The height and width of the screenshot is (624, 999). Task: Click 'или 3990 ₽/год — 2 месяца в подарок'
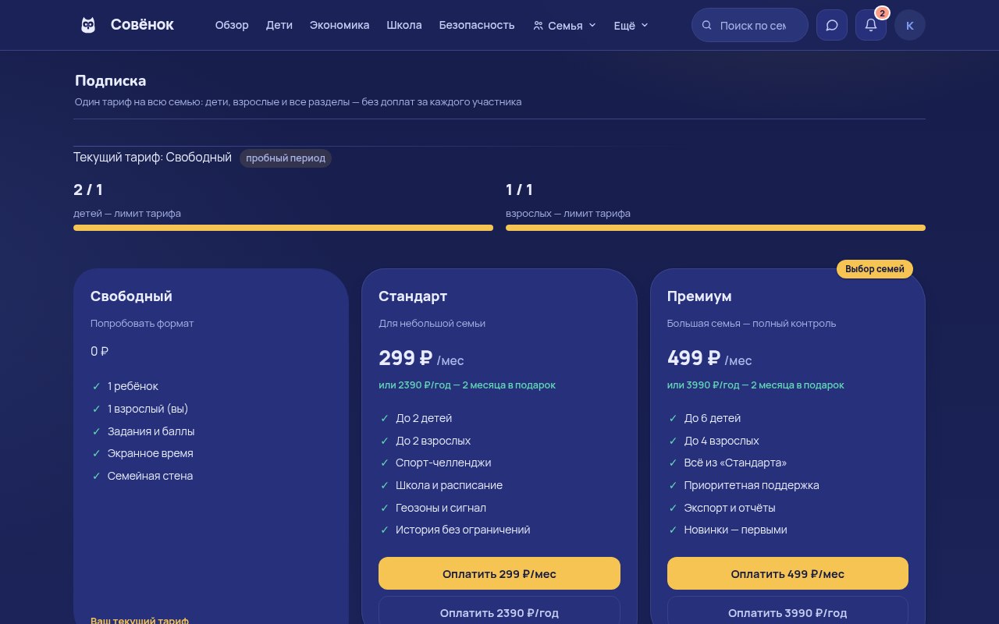point(755,385)
